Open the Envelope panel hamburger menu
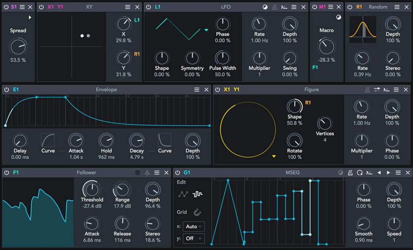 [x=197, y=90]
